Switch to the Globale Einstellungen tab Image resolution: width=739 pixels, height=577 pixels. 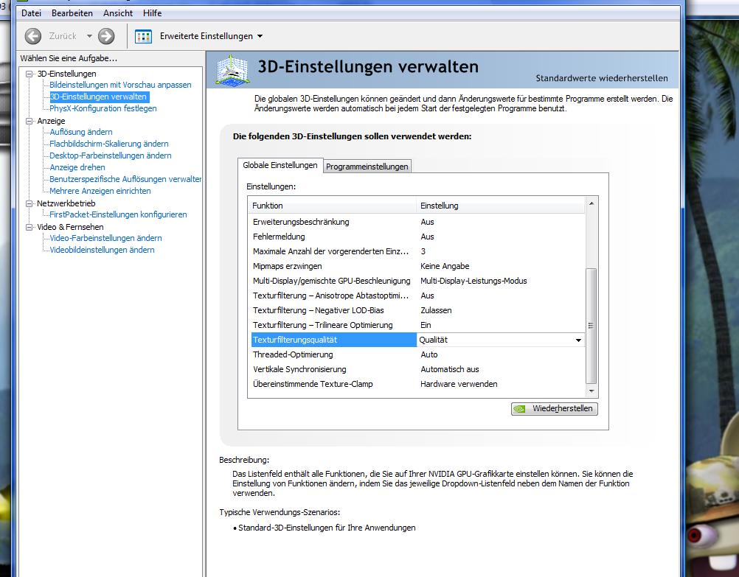280,165
